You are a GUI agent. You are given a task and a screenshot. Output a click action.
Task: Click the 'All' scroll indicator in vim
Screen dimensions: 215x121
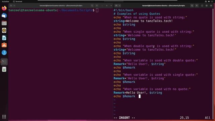pyautogui.click(x=208, y=118)
